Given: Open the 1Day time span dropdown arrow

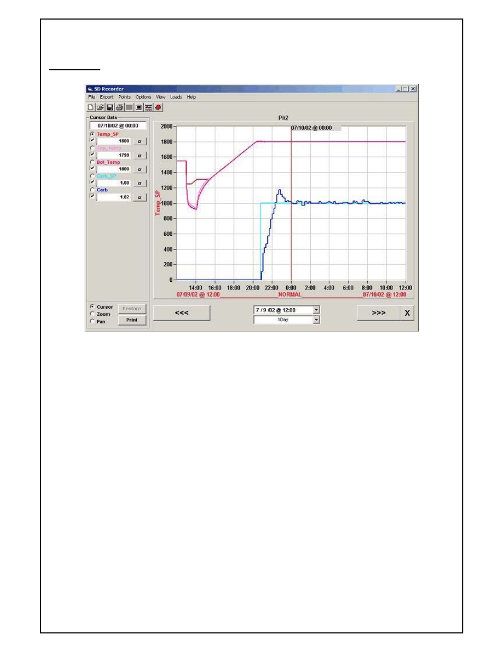Looking at the screenshot, I should coord(316,320).
